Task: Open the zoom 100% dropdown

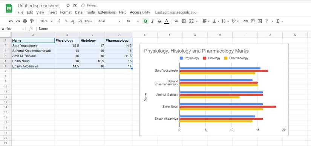Action: point(46,21)
